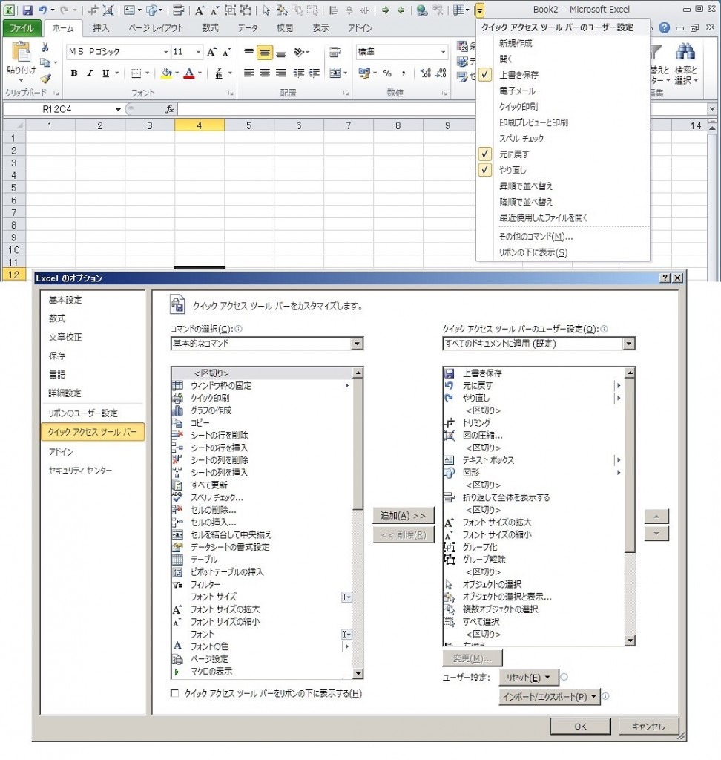Click the Crop icon in the quick access toolbar
The image size is (721, 760).
tap(93, 10)
